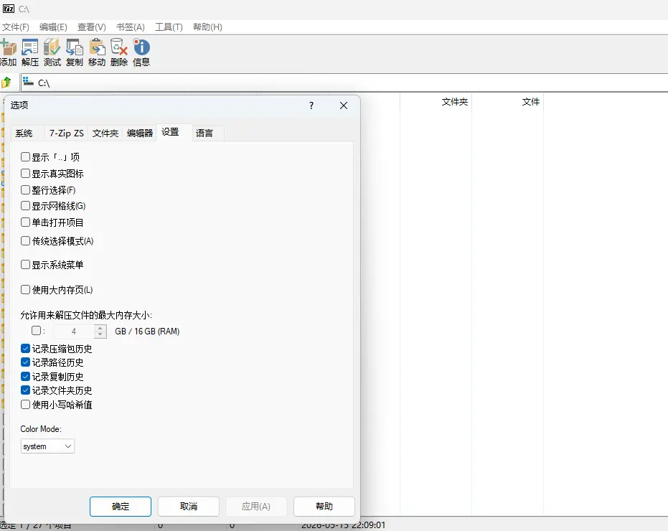668x531 pixels.
Task: Click the 应用(A) button
Action: click(x=256, y=507)
